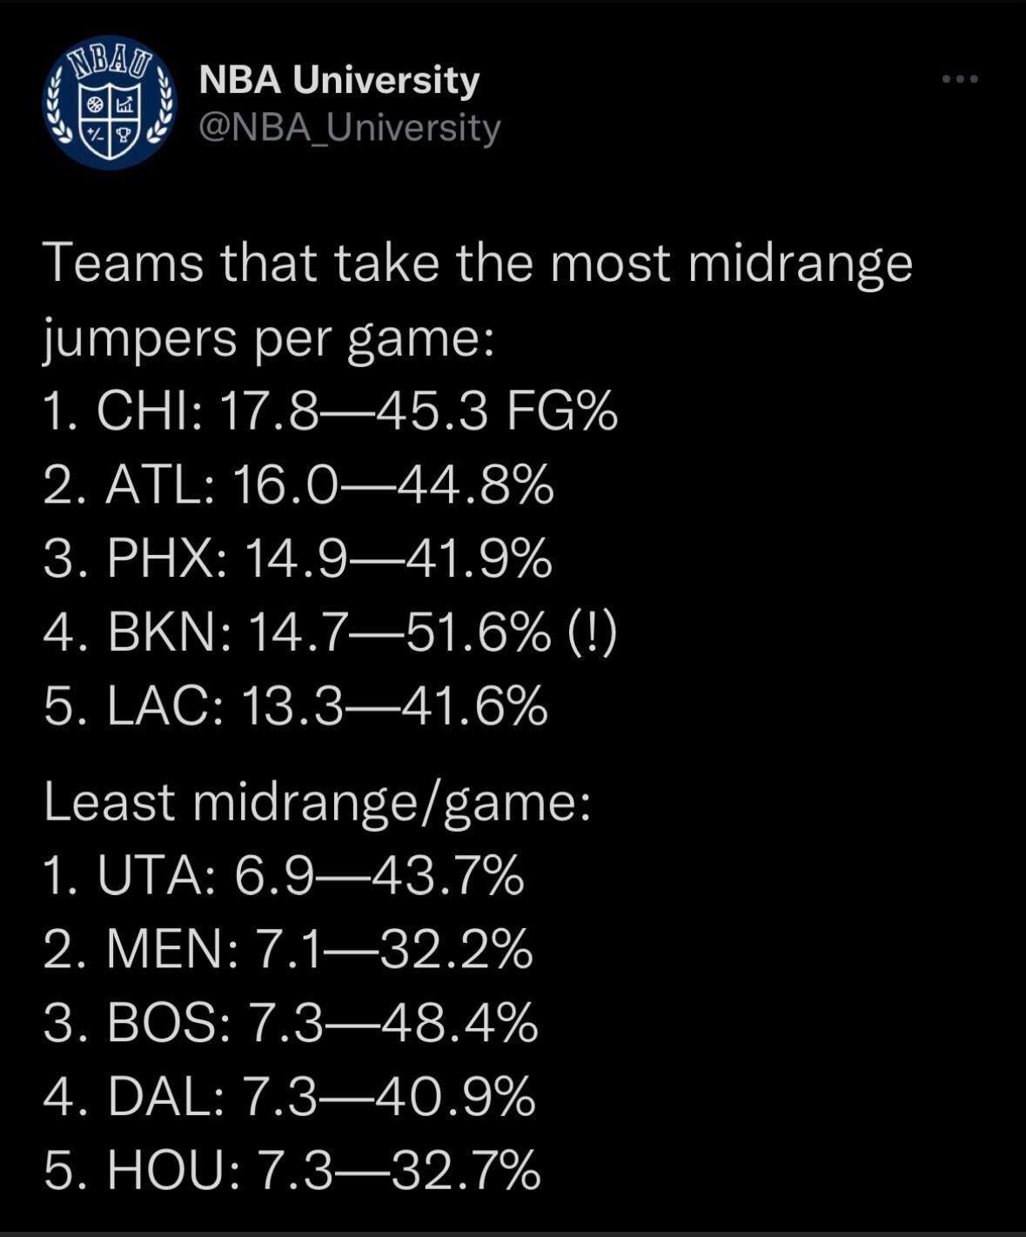Select the PHX 14.9—41.9% line
This screenshot has height=1237, width=1026.
298,558
